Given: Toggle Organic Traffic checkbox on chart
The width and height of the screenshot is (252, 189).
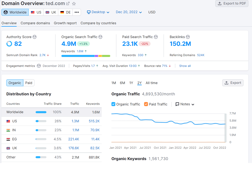Looking at the screenshot, I should 113,104.
